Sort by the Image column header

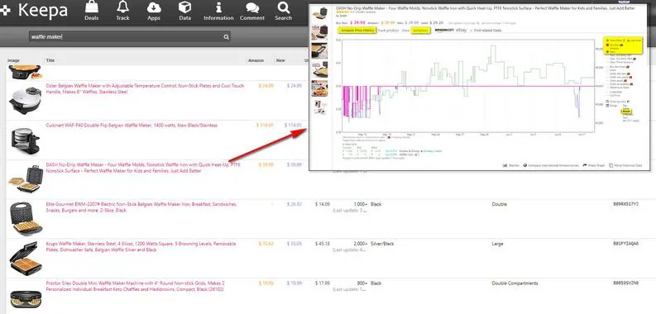(x=13, y=60)
